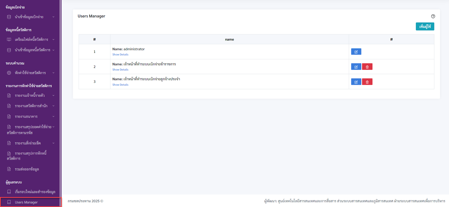Click the icon beside Users Manager in sidebar
449x207 pixels.
tap(9, 202)
